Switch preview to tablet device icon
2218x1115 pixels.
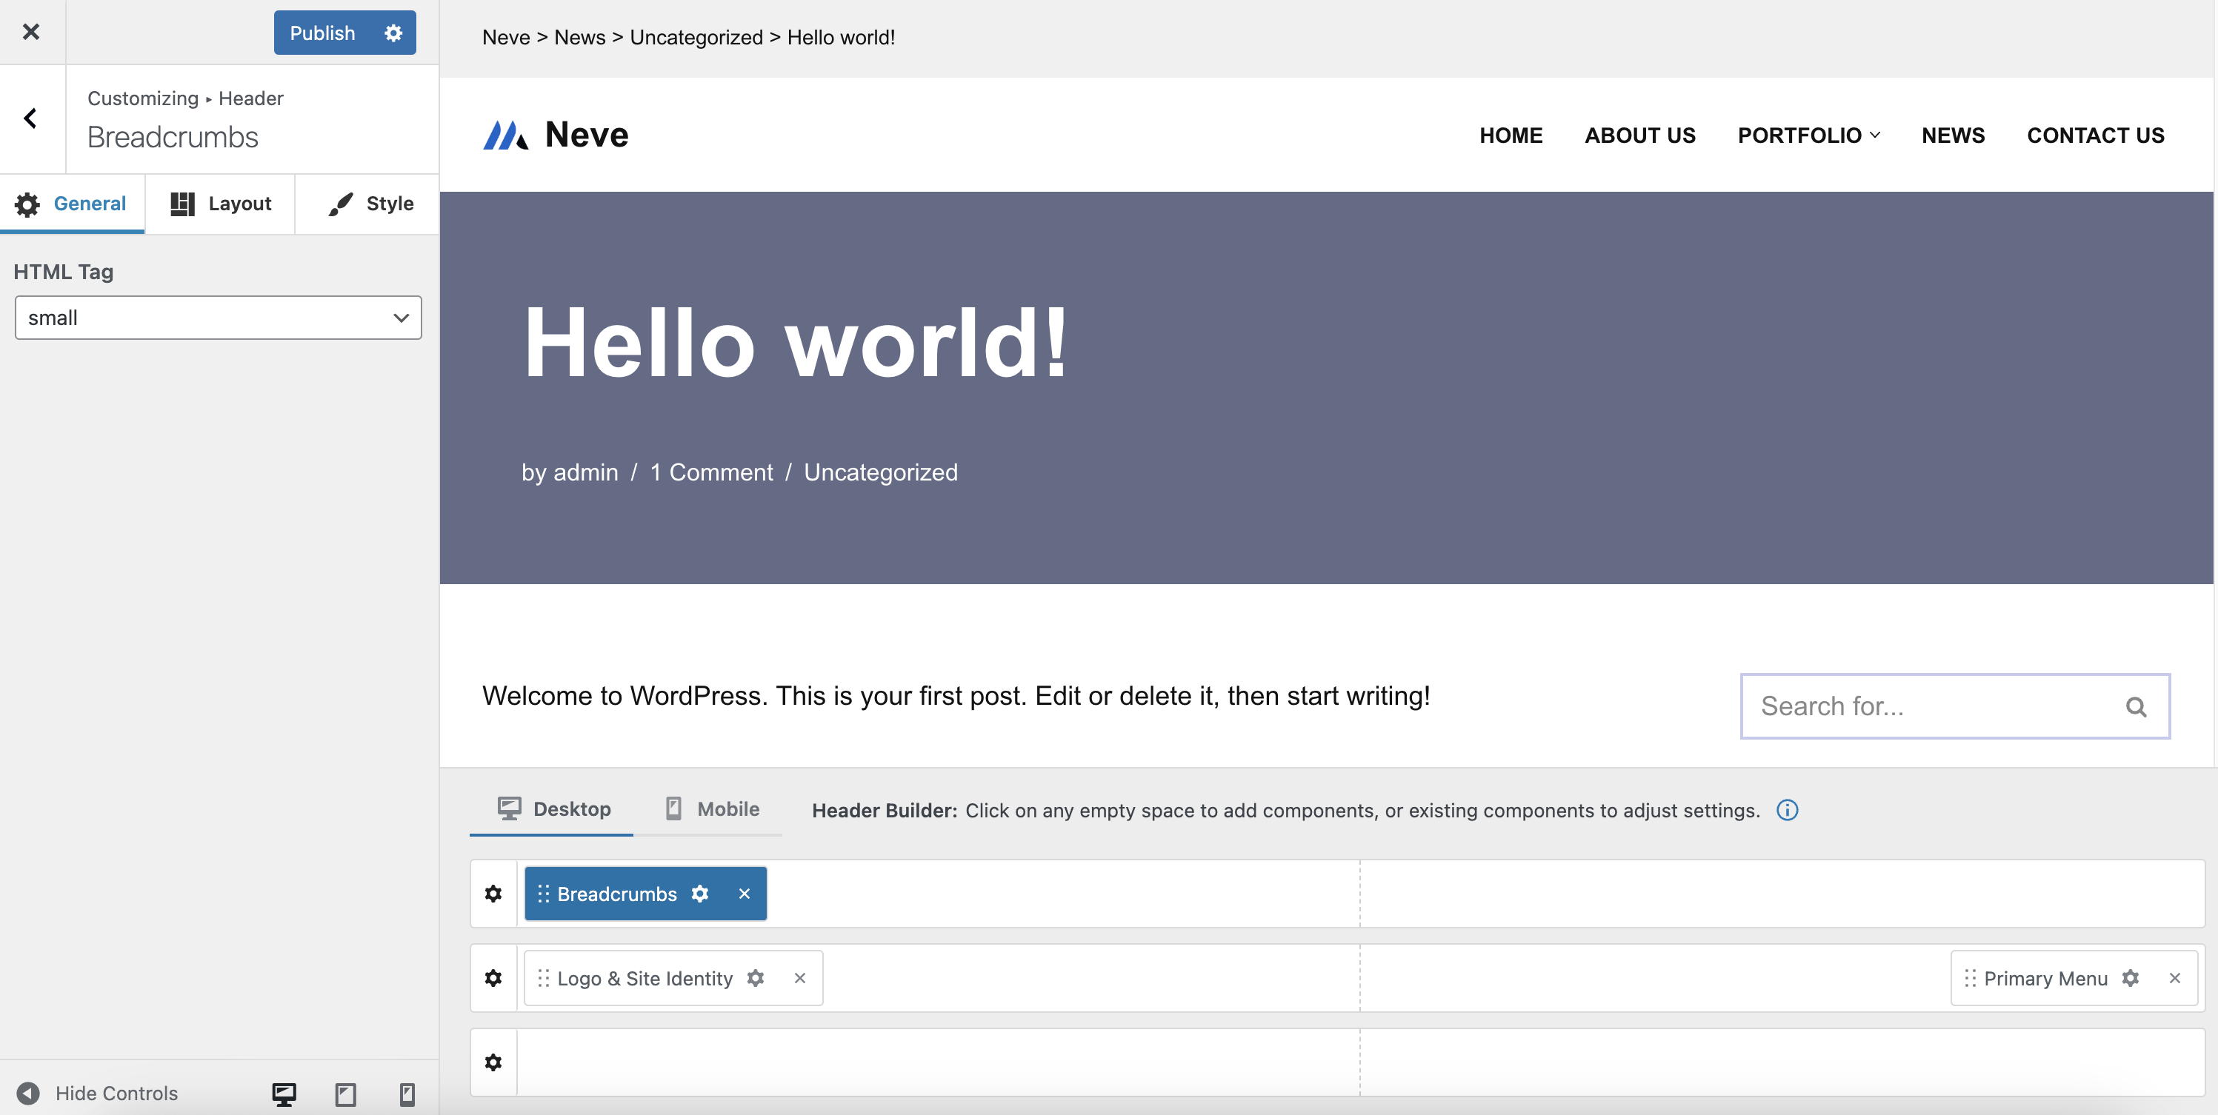pyautogui.click(x=345, y=1094)
